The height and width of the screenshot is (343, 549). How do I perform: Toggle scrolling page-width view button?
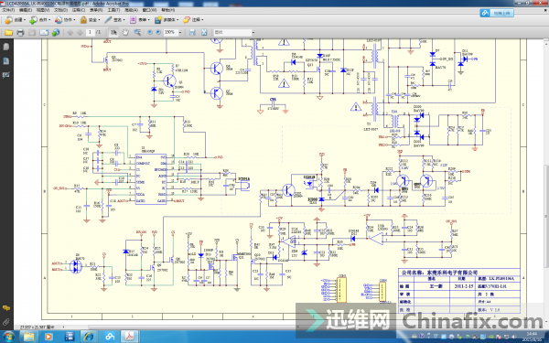192,32
